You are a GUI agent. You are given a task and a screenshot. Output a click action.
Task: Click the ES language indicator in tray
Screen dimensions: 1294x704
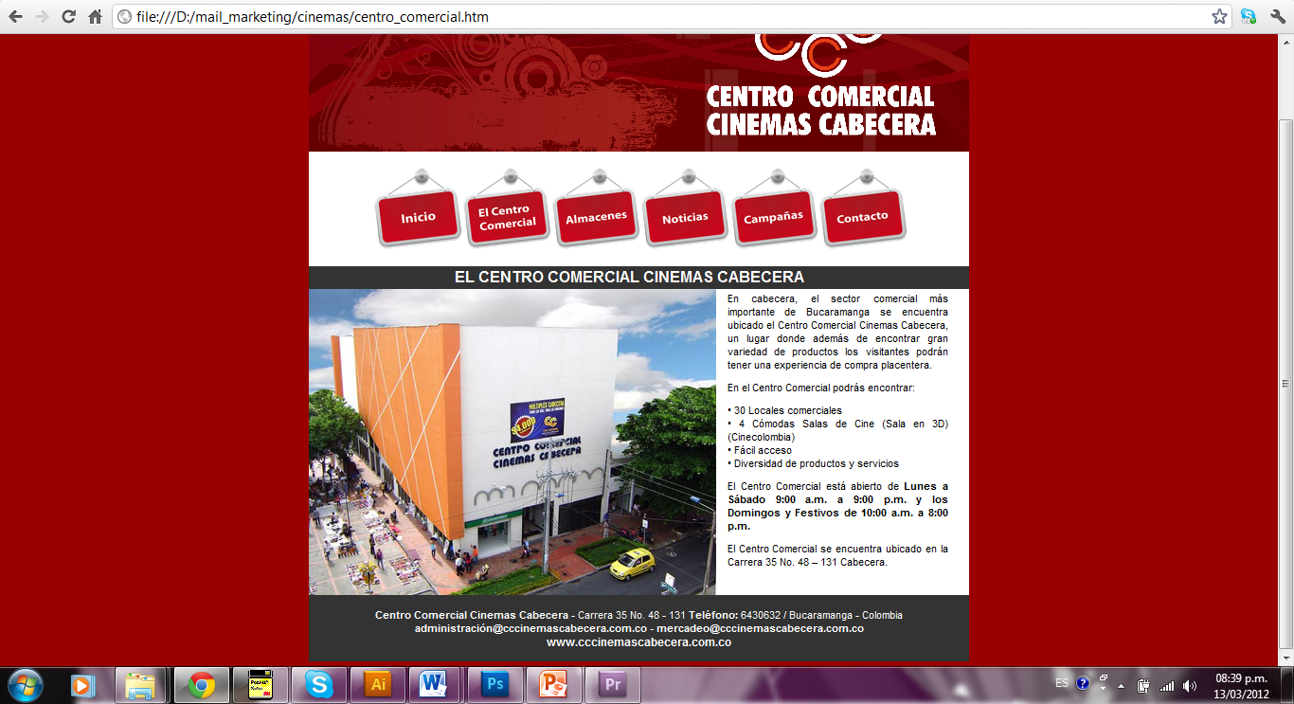coord(1062,683)
